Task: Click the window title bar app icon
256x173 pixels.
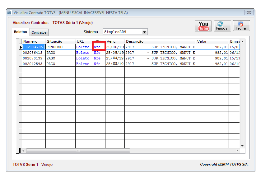Action: 10,12
